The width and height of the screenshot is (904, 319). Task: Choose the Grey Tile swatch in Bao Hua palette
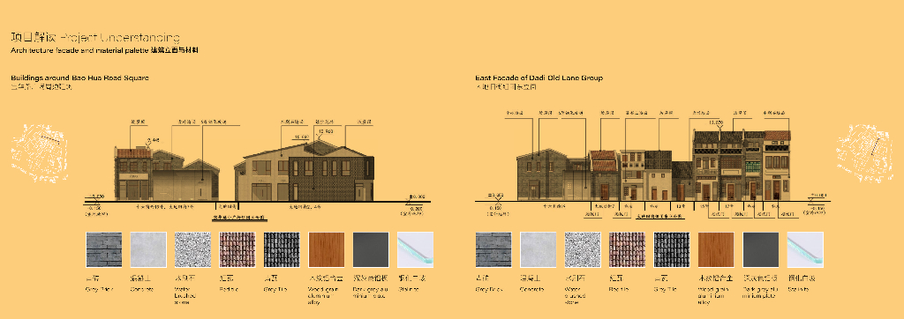point(282,249)
